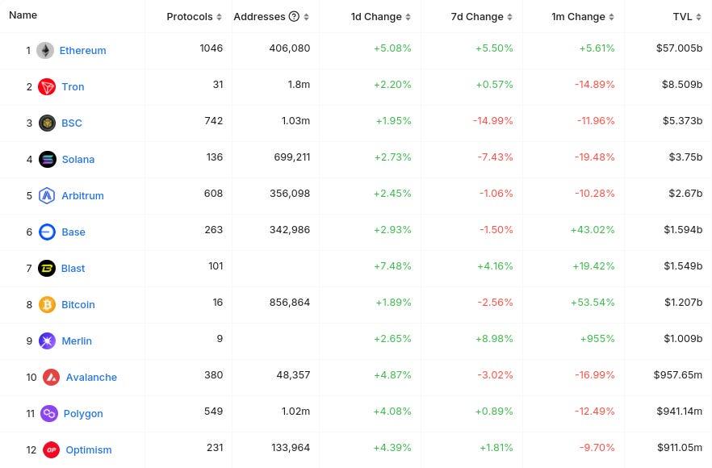Viewport: 712px width, 468px height.
Task: Open the Avalanche chain link
Action: (x=91, y=377)
